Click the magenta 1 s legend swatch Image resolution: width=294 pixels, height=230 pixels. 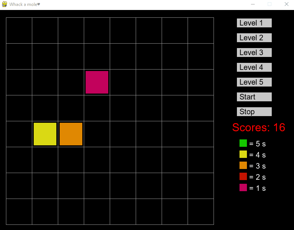243,187
